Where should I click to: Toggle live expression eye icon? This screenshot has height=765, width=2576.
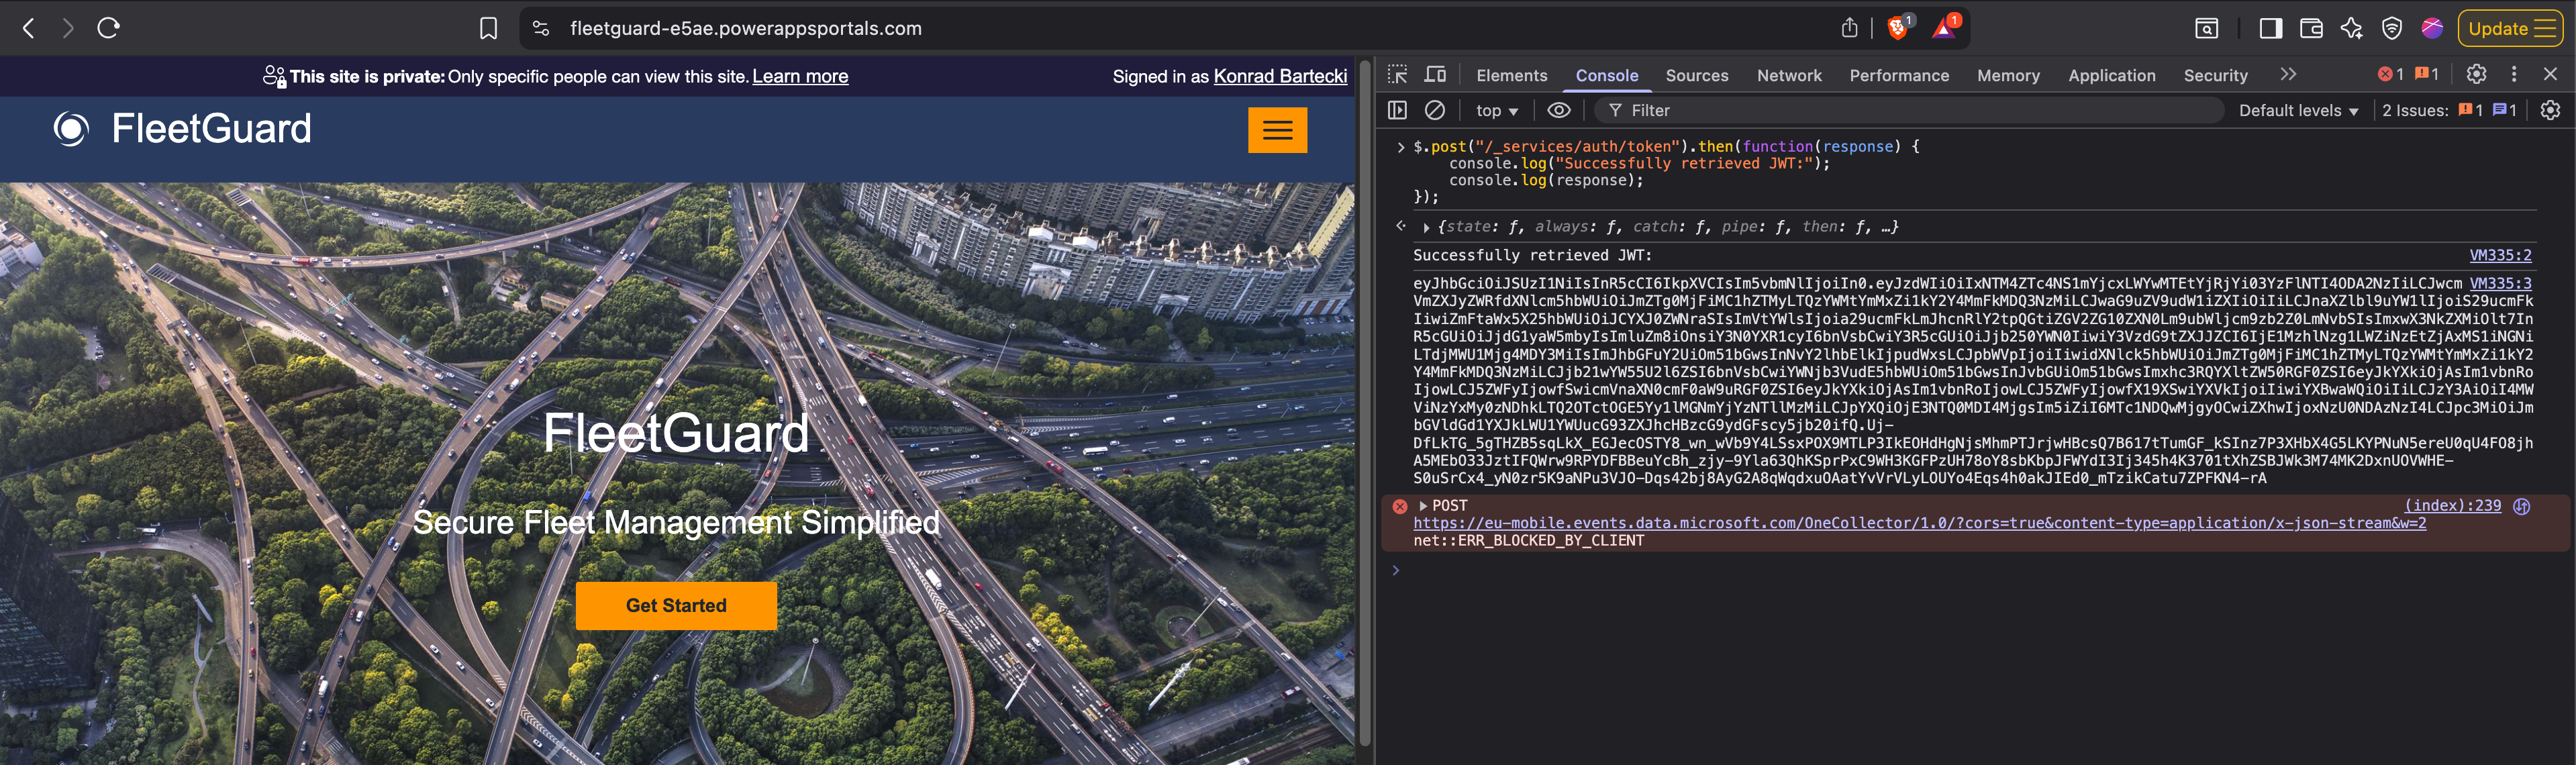tap(1558, 110)
